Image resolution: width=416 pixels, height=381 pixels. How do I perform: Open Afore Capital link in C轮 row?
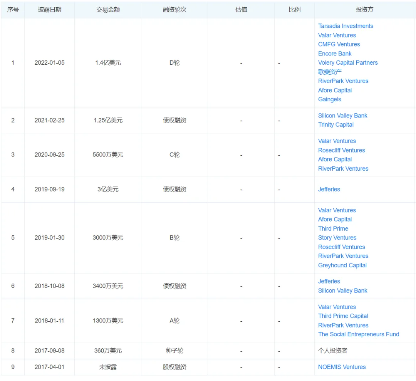[x=335, y=159]
